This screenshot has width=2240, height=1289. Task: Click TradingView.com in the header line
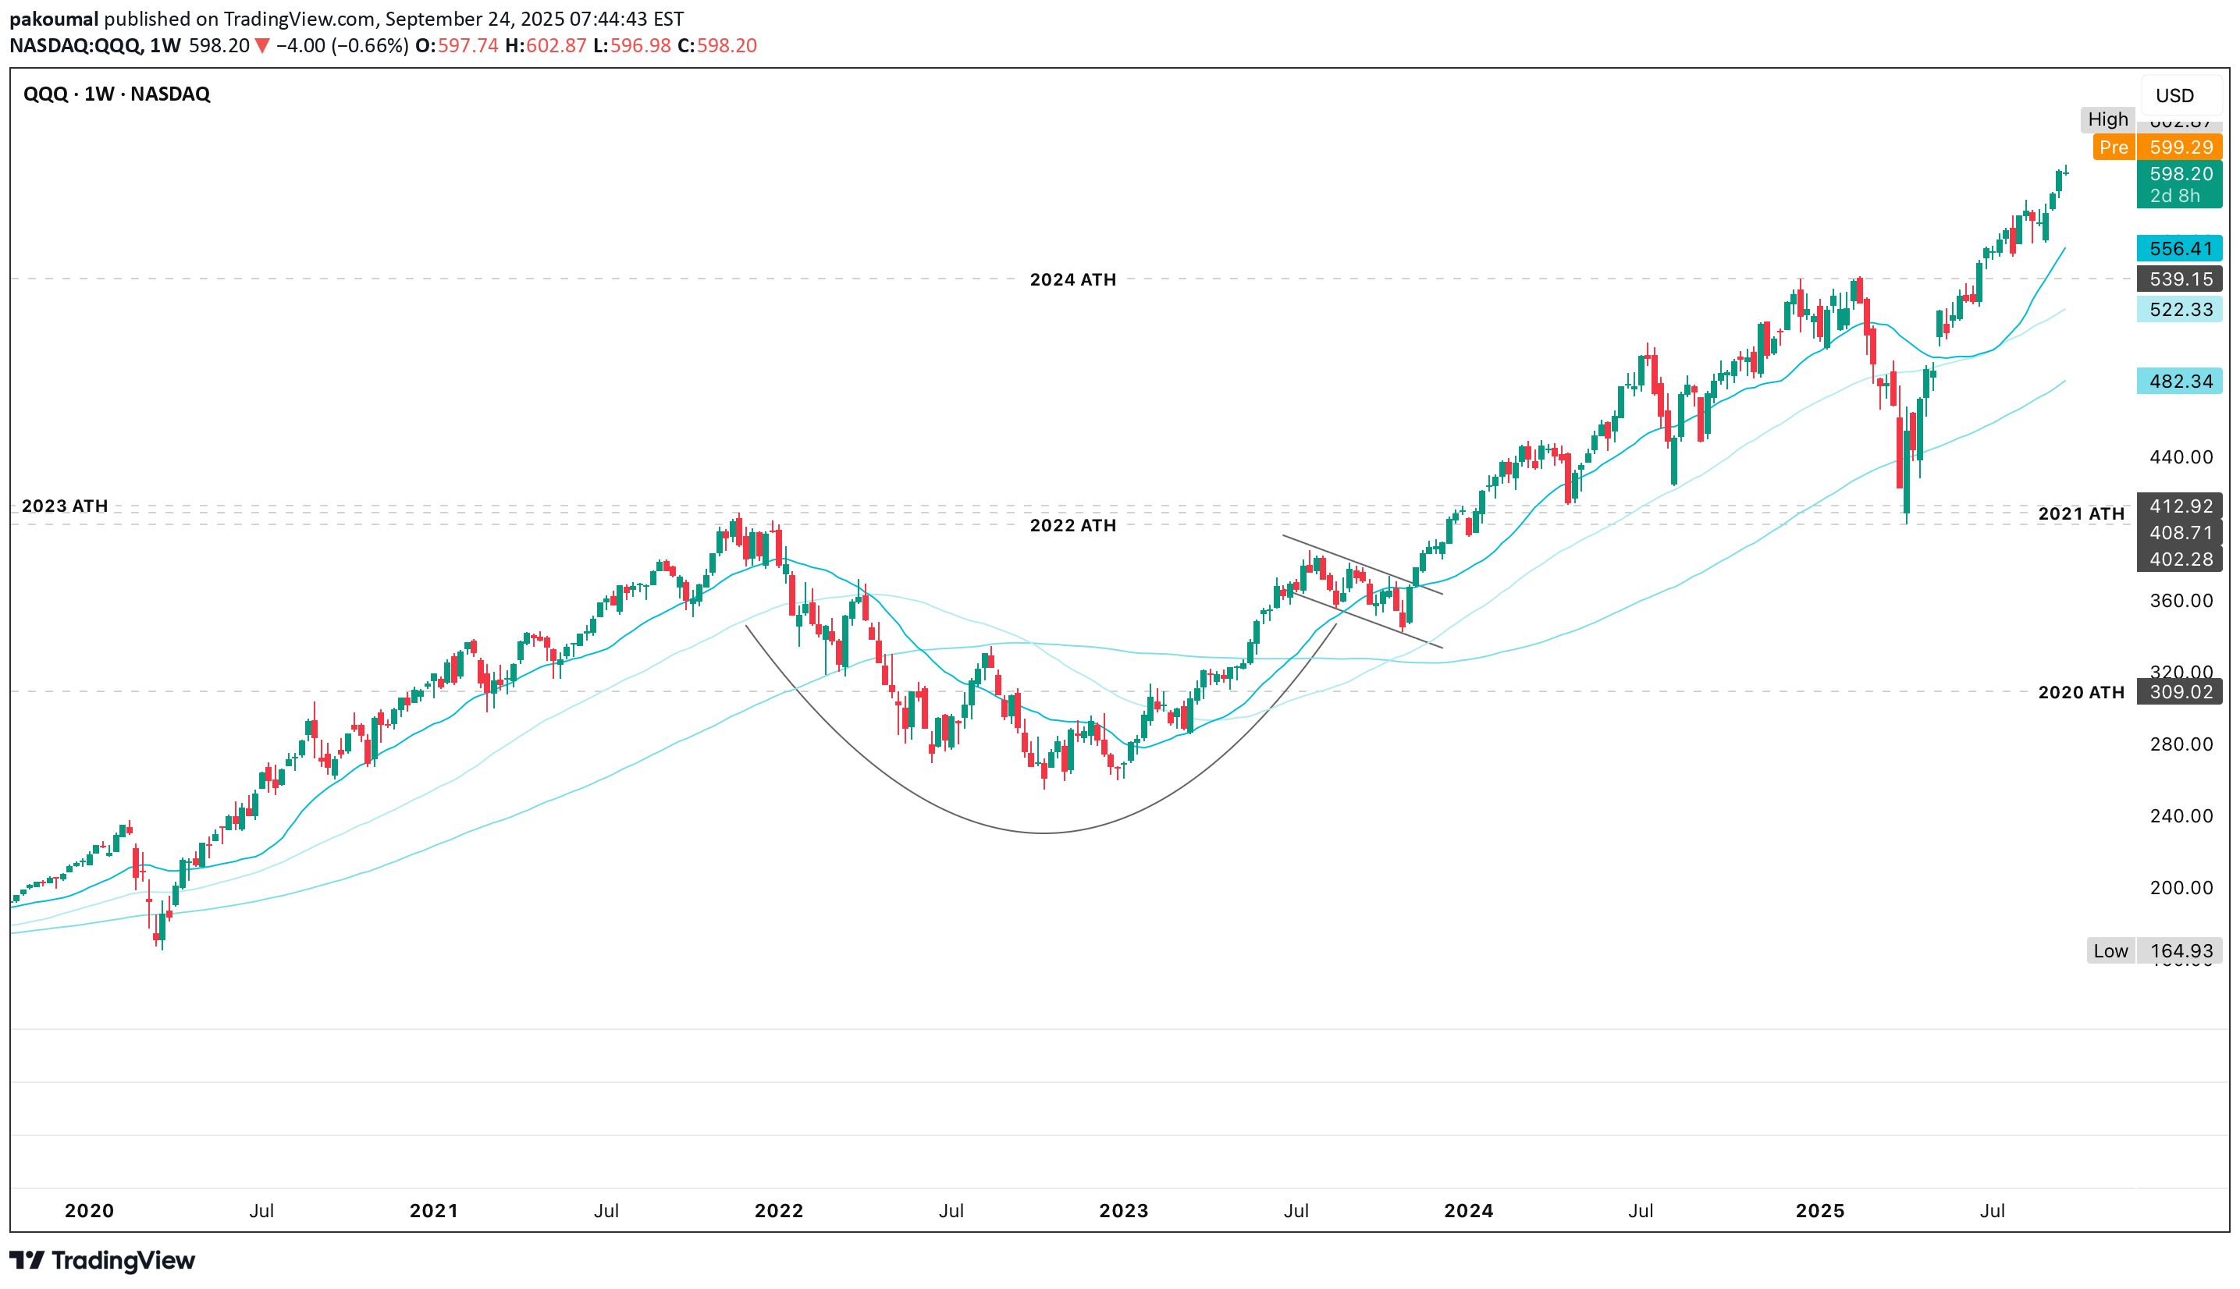pos(301,19)
